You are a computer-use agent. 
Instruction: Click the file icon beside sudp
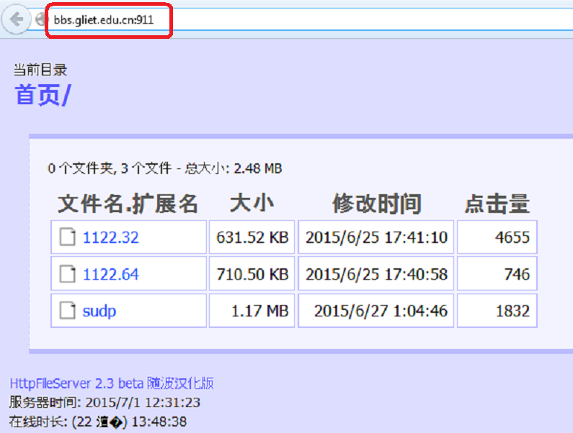tap(68, 311)
